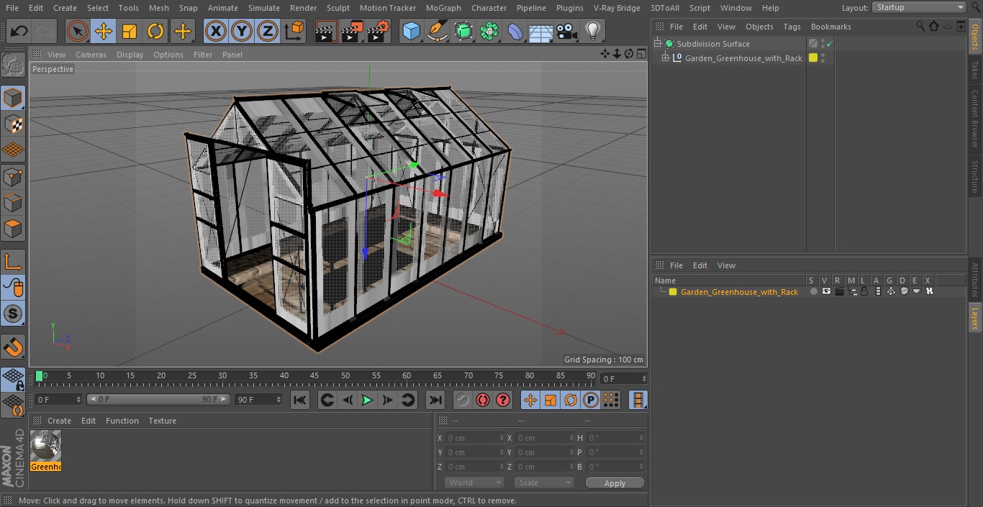The width and height of the screenshot is (983, 507).
Task: Add a Deformer object from toolbar
Action: [515, 31]
